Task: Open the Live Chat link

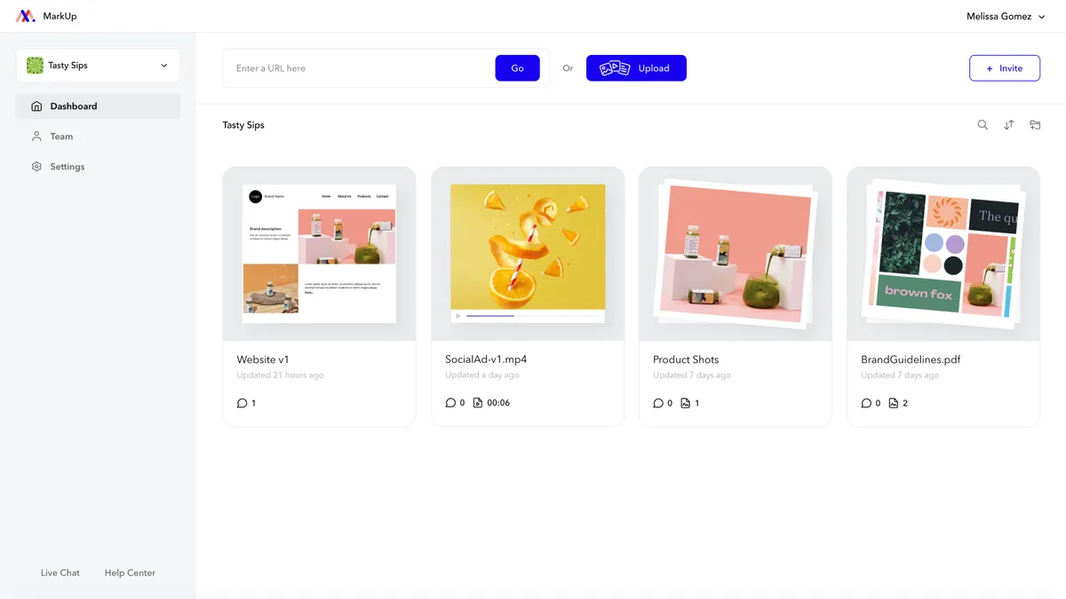Action: [x=60, y=573]
